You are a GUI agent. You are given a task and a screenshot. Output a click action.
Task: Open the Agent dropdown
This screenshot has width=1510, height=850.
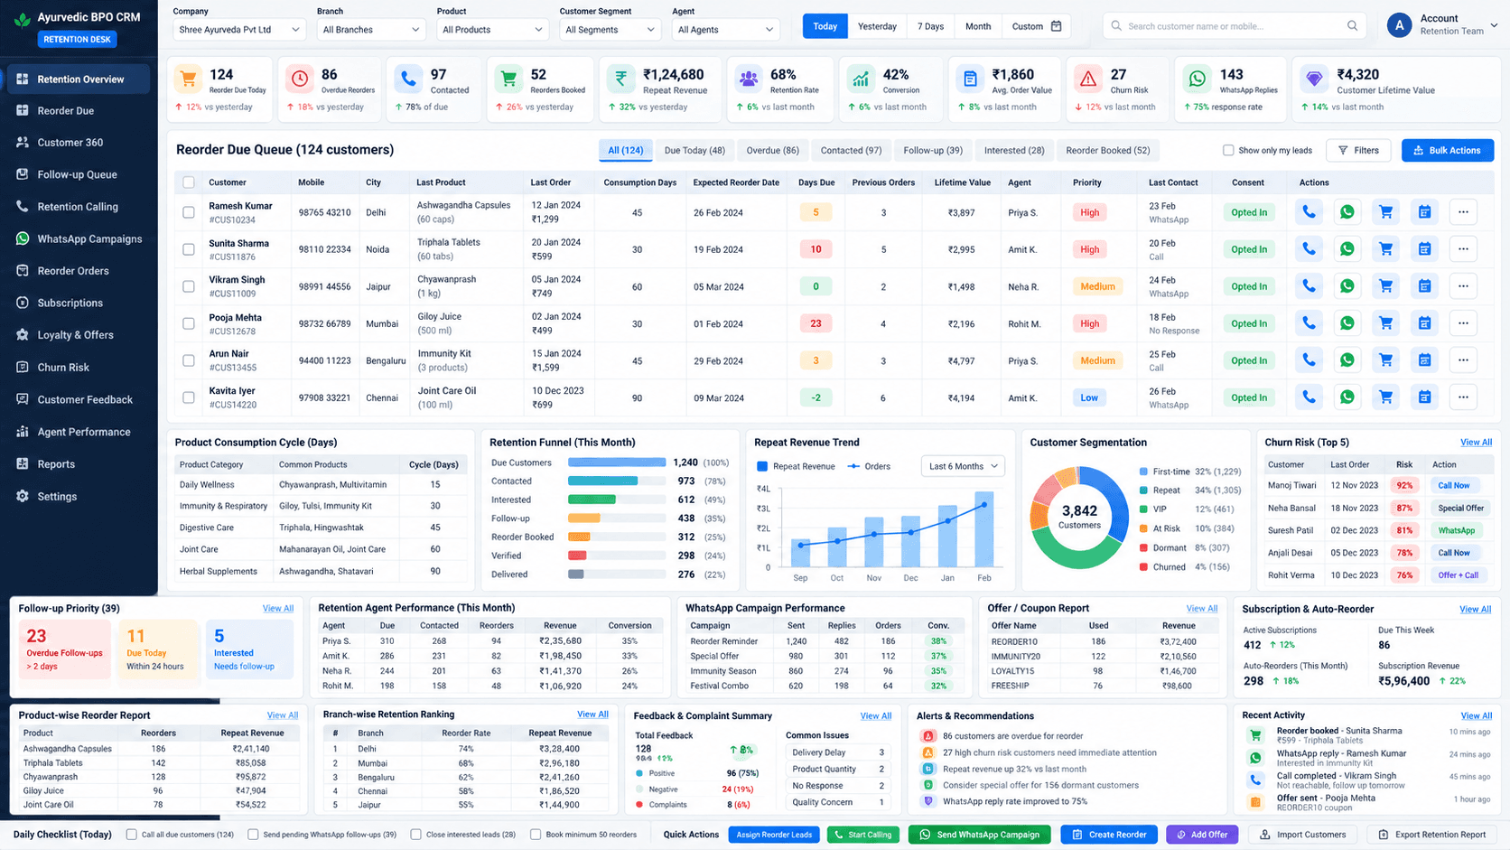click(726, 30)
